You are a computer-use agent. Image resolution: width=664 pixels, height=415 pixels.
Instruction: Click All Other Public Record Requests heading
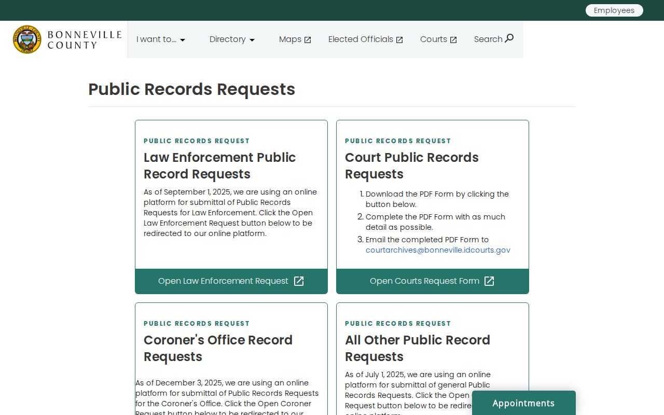(x=418, y=348)
